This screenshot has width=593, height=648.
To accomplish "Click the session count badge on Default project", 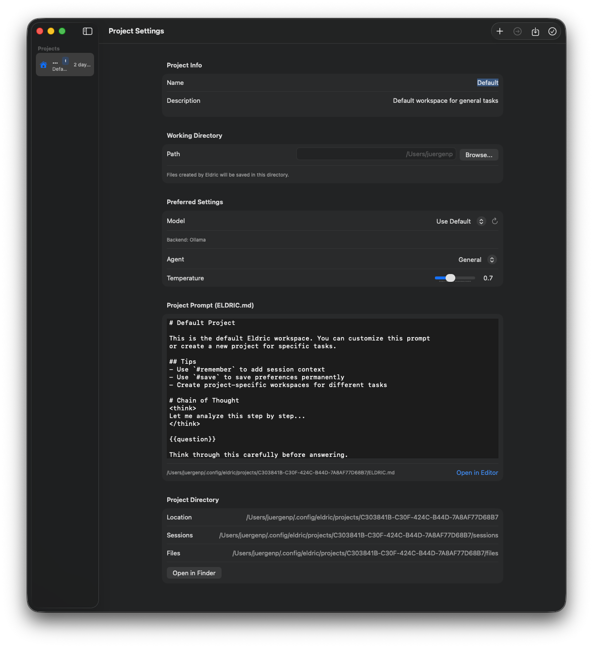I will coord(65,60).
